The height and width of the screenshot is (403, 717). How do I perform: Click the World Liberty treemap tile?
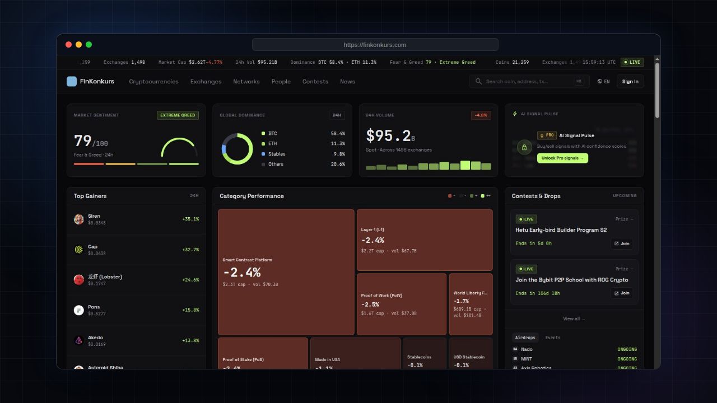pyautogui.click(x=471, y=304)
